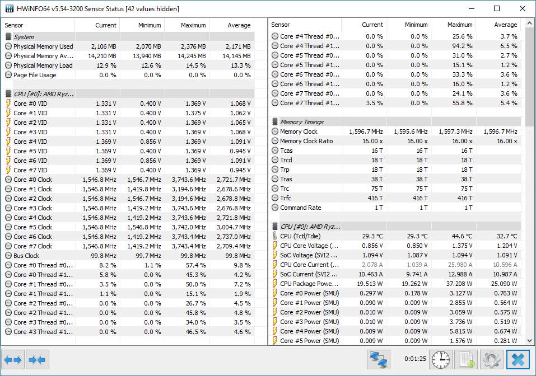Click the right panel Maximum column header
The image size is (536, 376).
pyautogui.click(x=454, y=25)
